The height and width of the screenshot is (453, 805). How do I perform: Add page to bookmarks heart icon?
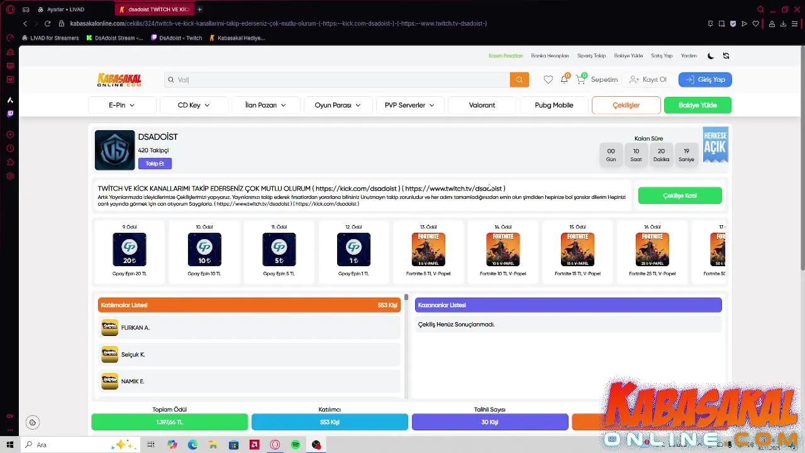755,23
